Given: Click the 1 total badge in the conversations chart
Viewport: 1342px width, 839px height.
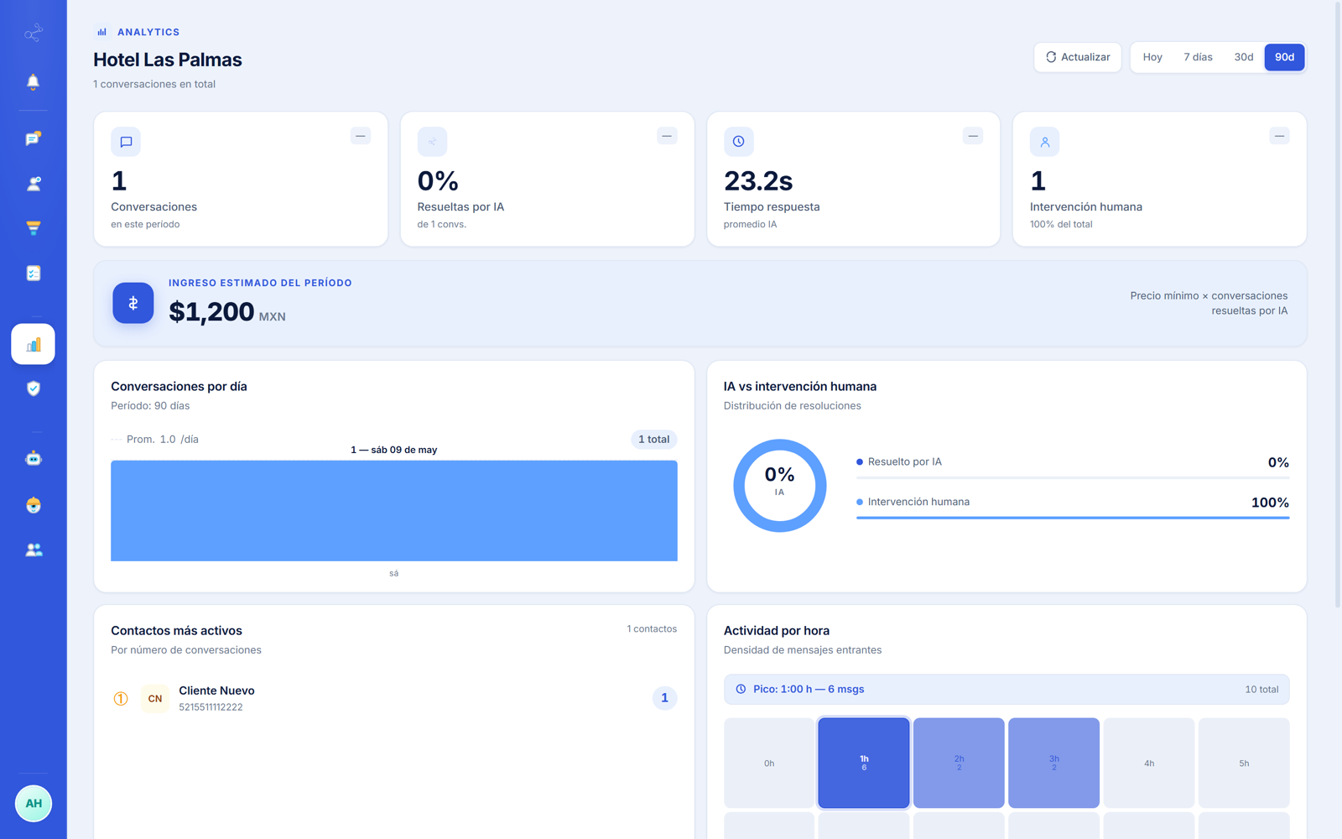Looking at the screenshot, I should click(654, 440).
